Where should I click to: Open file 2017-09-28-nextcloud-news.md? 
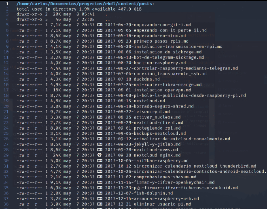(x=142, y=150)
